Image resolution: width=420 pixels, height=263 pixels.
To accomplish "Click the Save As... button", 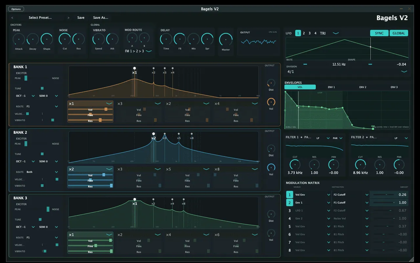I will coord(101,18).
